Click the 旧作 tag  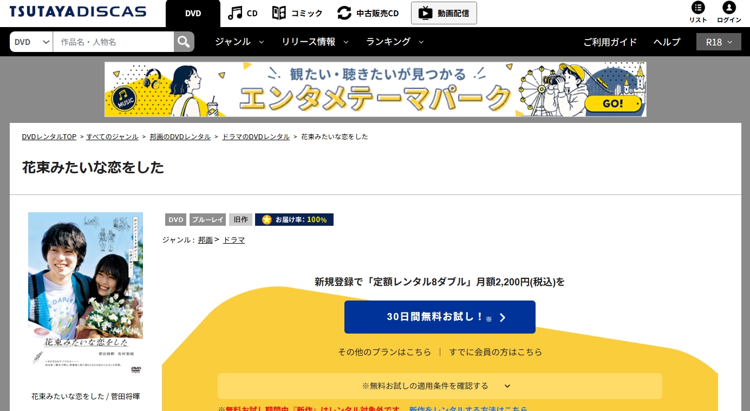(x=240, y=219)
